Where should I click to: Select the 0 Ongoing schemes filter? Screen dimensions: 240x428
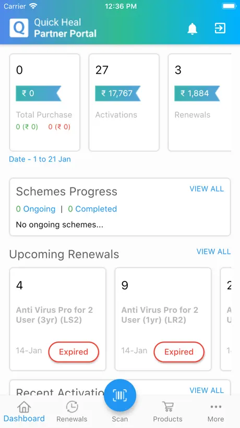tap(35, 209)
